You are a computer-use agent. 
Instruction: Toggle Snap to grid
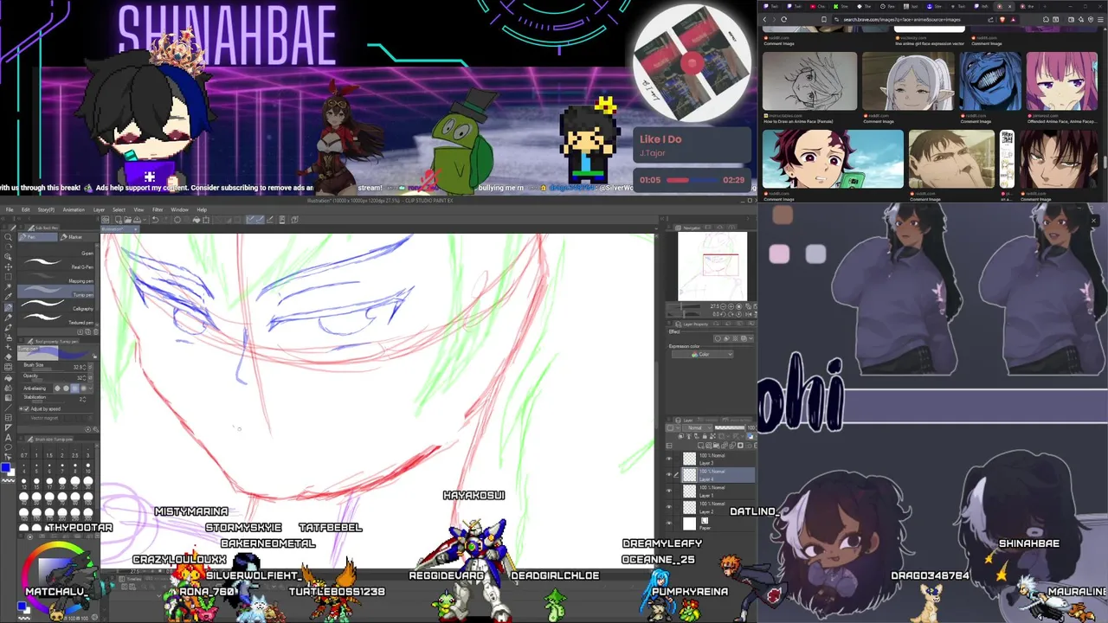[x=270, y=220]
